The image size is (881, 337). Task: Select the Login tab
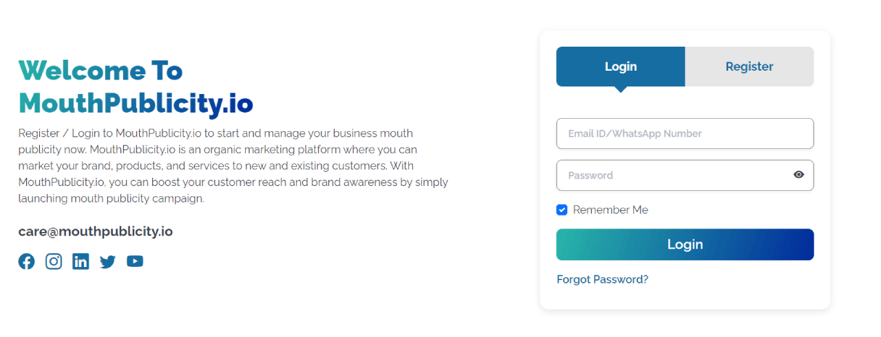(x=621, y=67)
